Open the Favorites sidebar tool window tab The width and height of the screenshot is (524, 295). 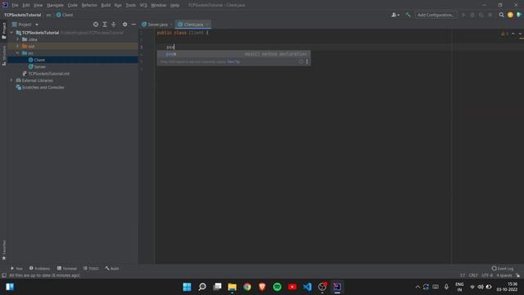[4, 250]
